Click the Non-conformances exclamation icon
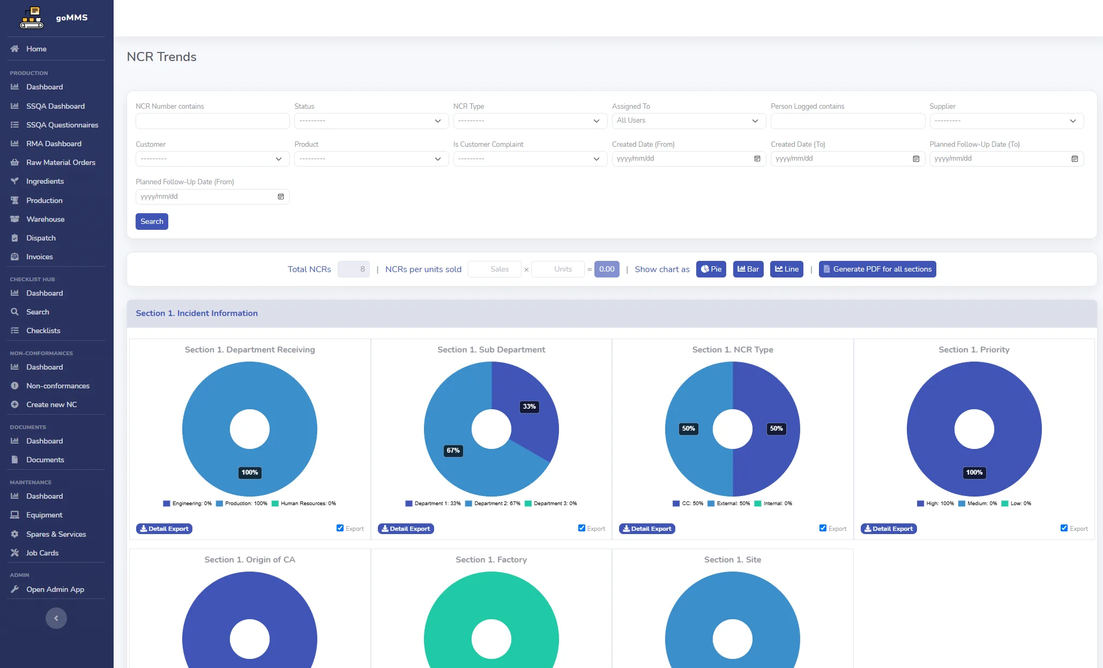This screenshot has width=1103, height=668. (14, 386)
